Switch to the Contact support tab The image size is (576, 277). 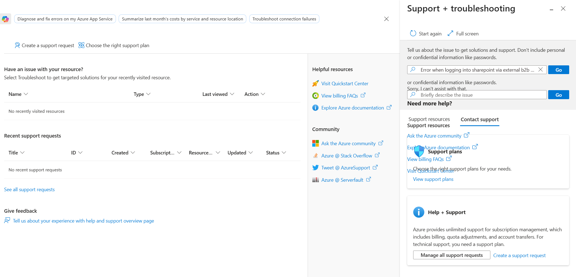[x=479, y=119]
